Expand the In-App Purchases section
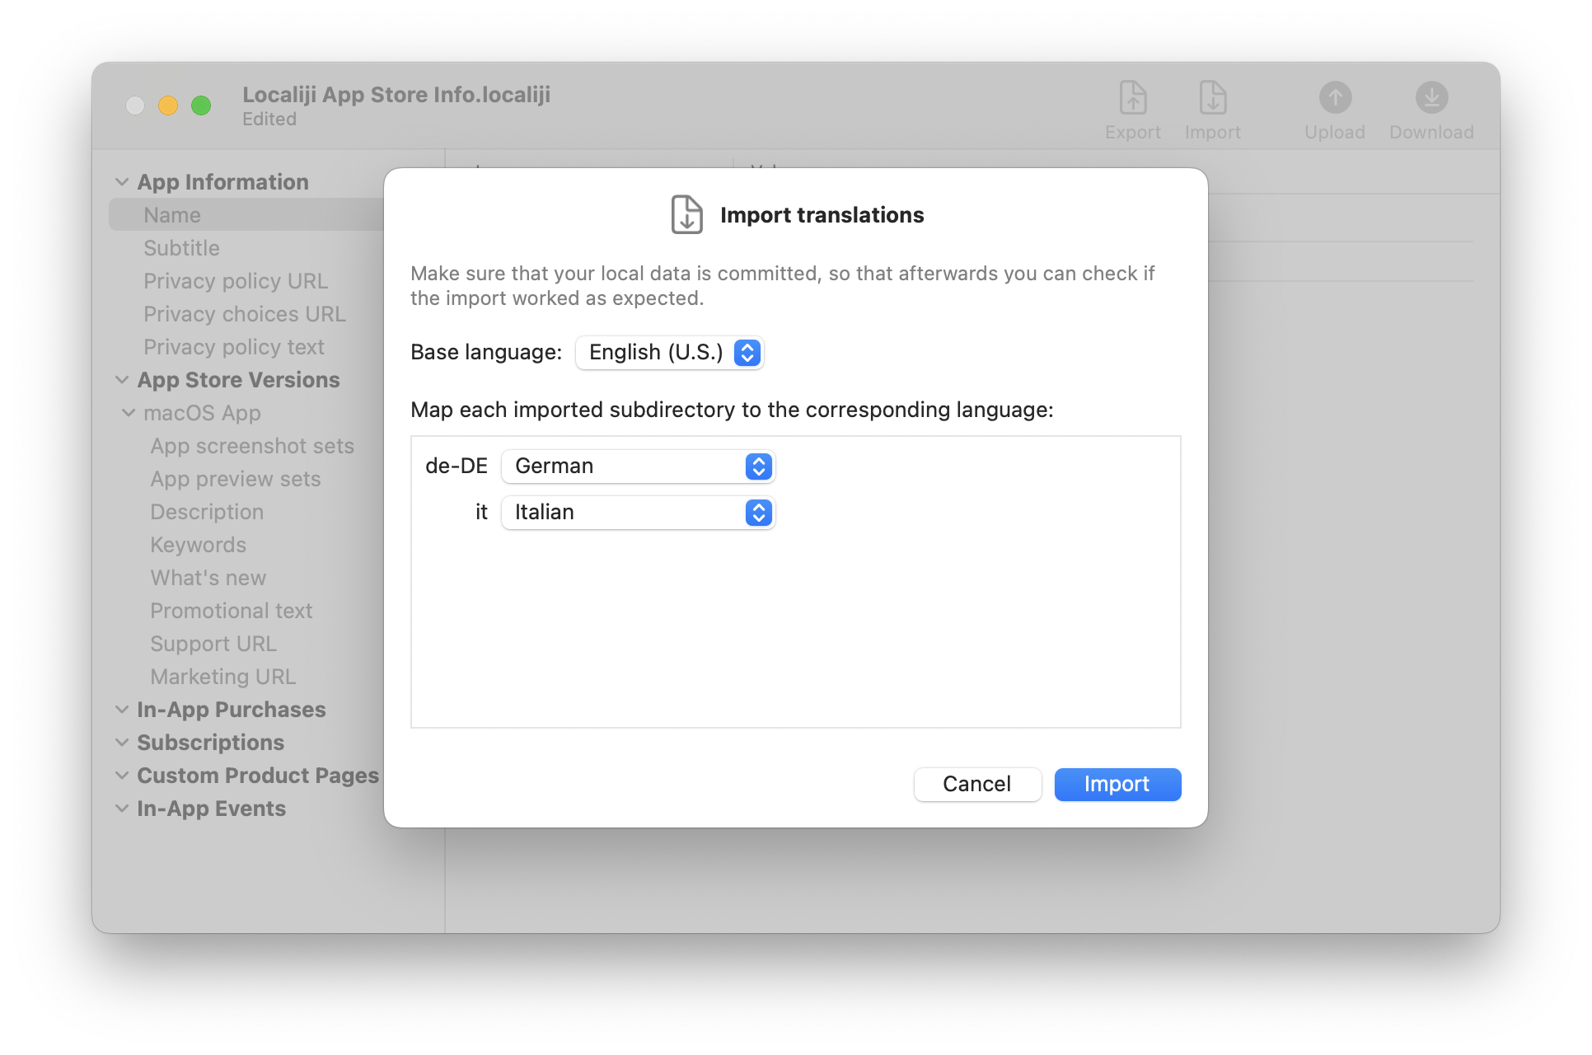This screenshot has width=1592, height=1055. (x=122, y=709)
